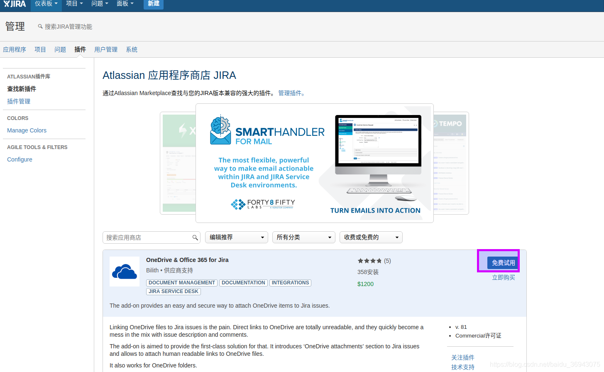Open the OneDrive & Office 365 for Jira title
The height and width of the screenshot is (372, 604).
click(x=187, y=260)
